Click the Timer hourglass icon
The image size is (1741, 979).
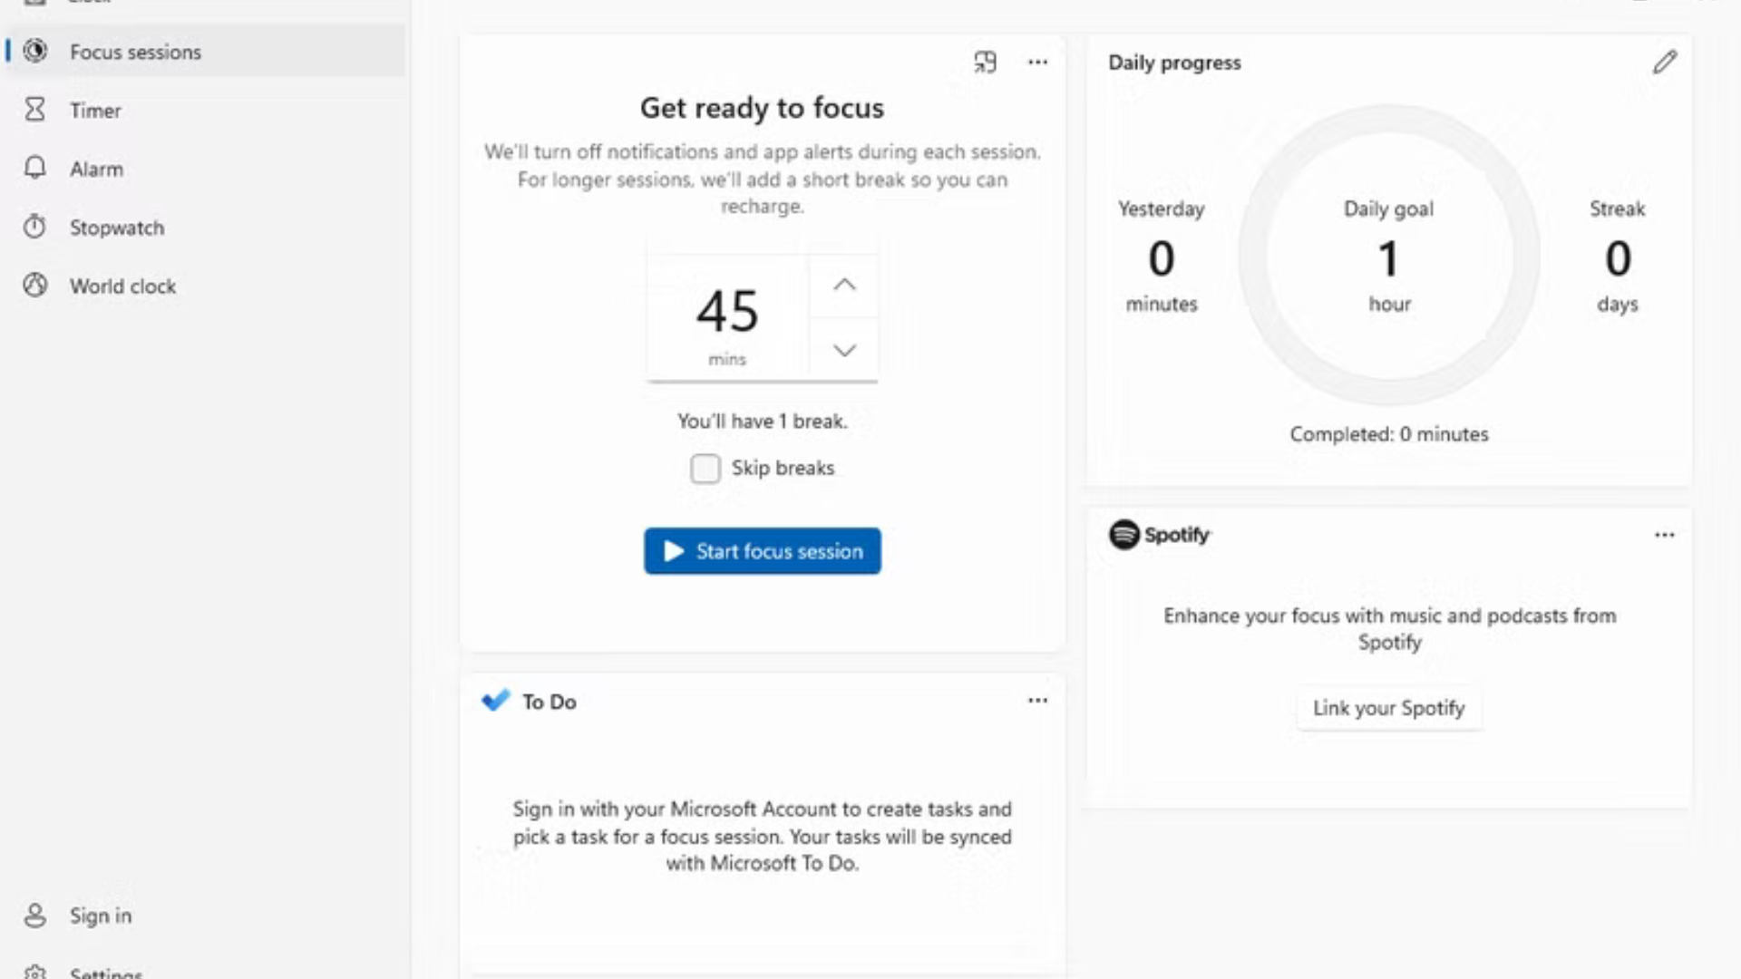(x=35, y=110)
